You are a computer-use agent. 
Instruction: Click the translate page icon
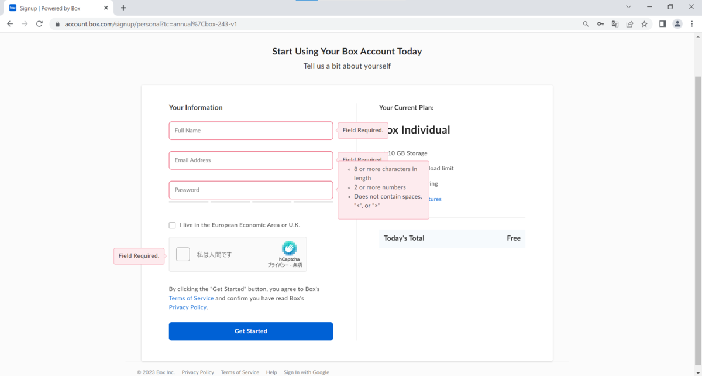(615, 24)
